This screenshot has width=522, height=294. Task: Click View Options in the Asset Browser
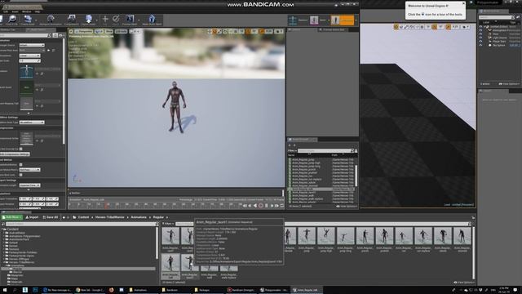(x=346, y=207)
